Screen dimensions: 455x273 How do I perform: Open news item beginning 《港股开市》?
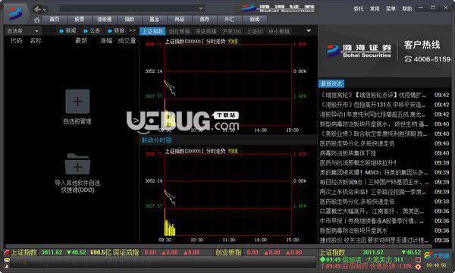click(x=384, y=105)
